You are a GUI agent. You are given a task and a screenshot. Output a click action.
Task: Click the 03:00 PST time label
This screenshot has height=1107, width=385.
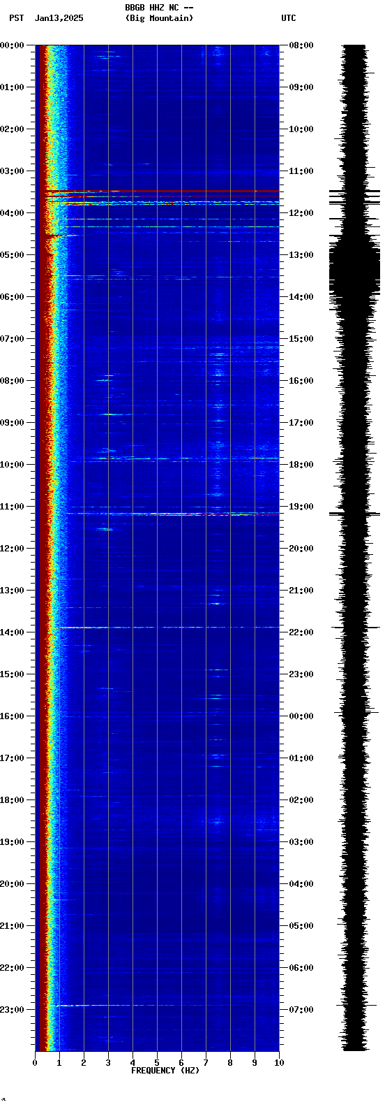(13, 171)
